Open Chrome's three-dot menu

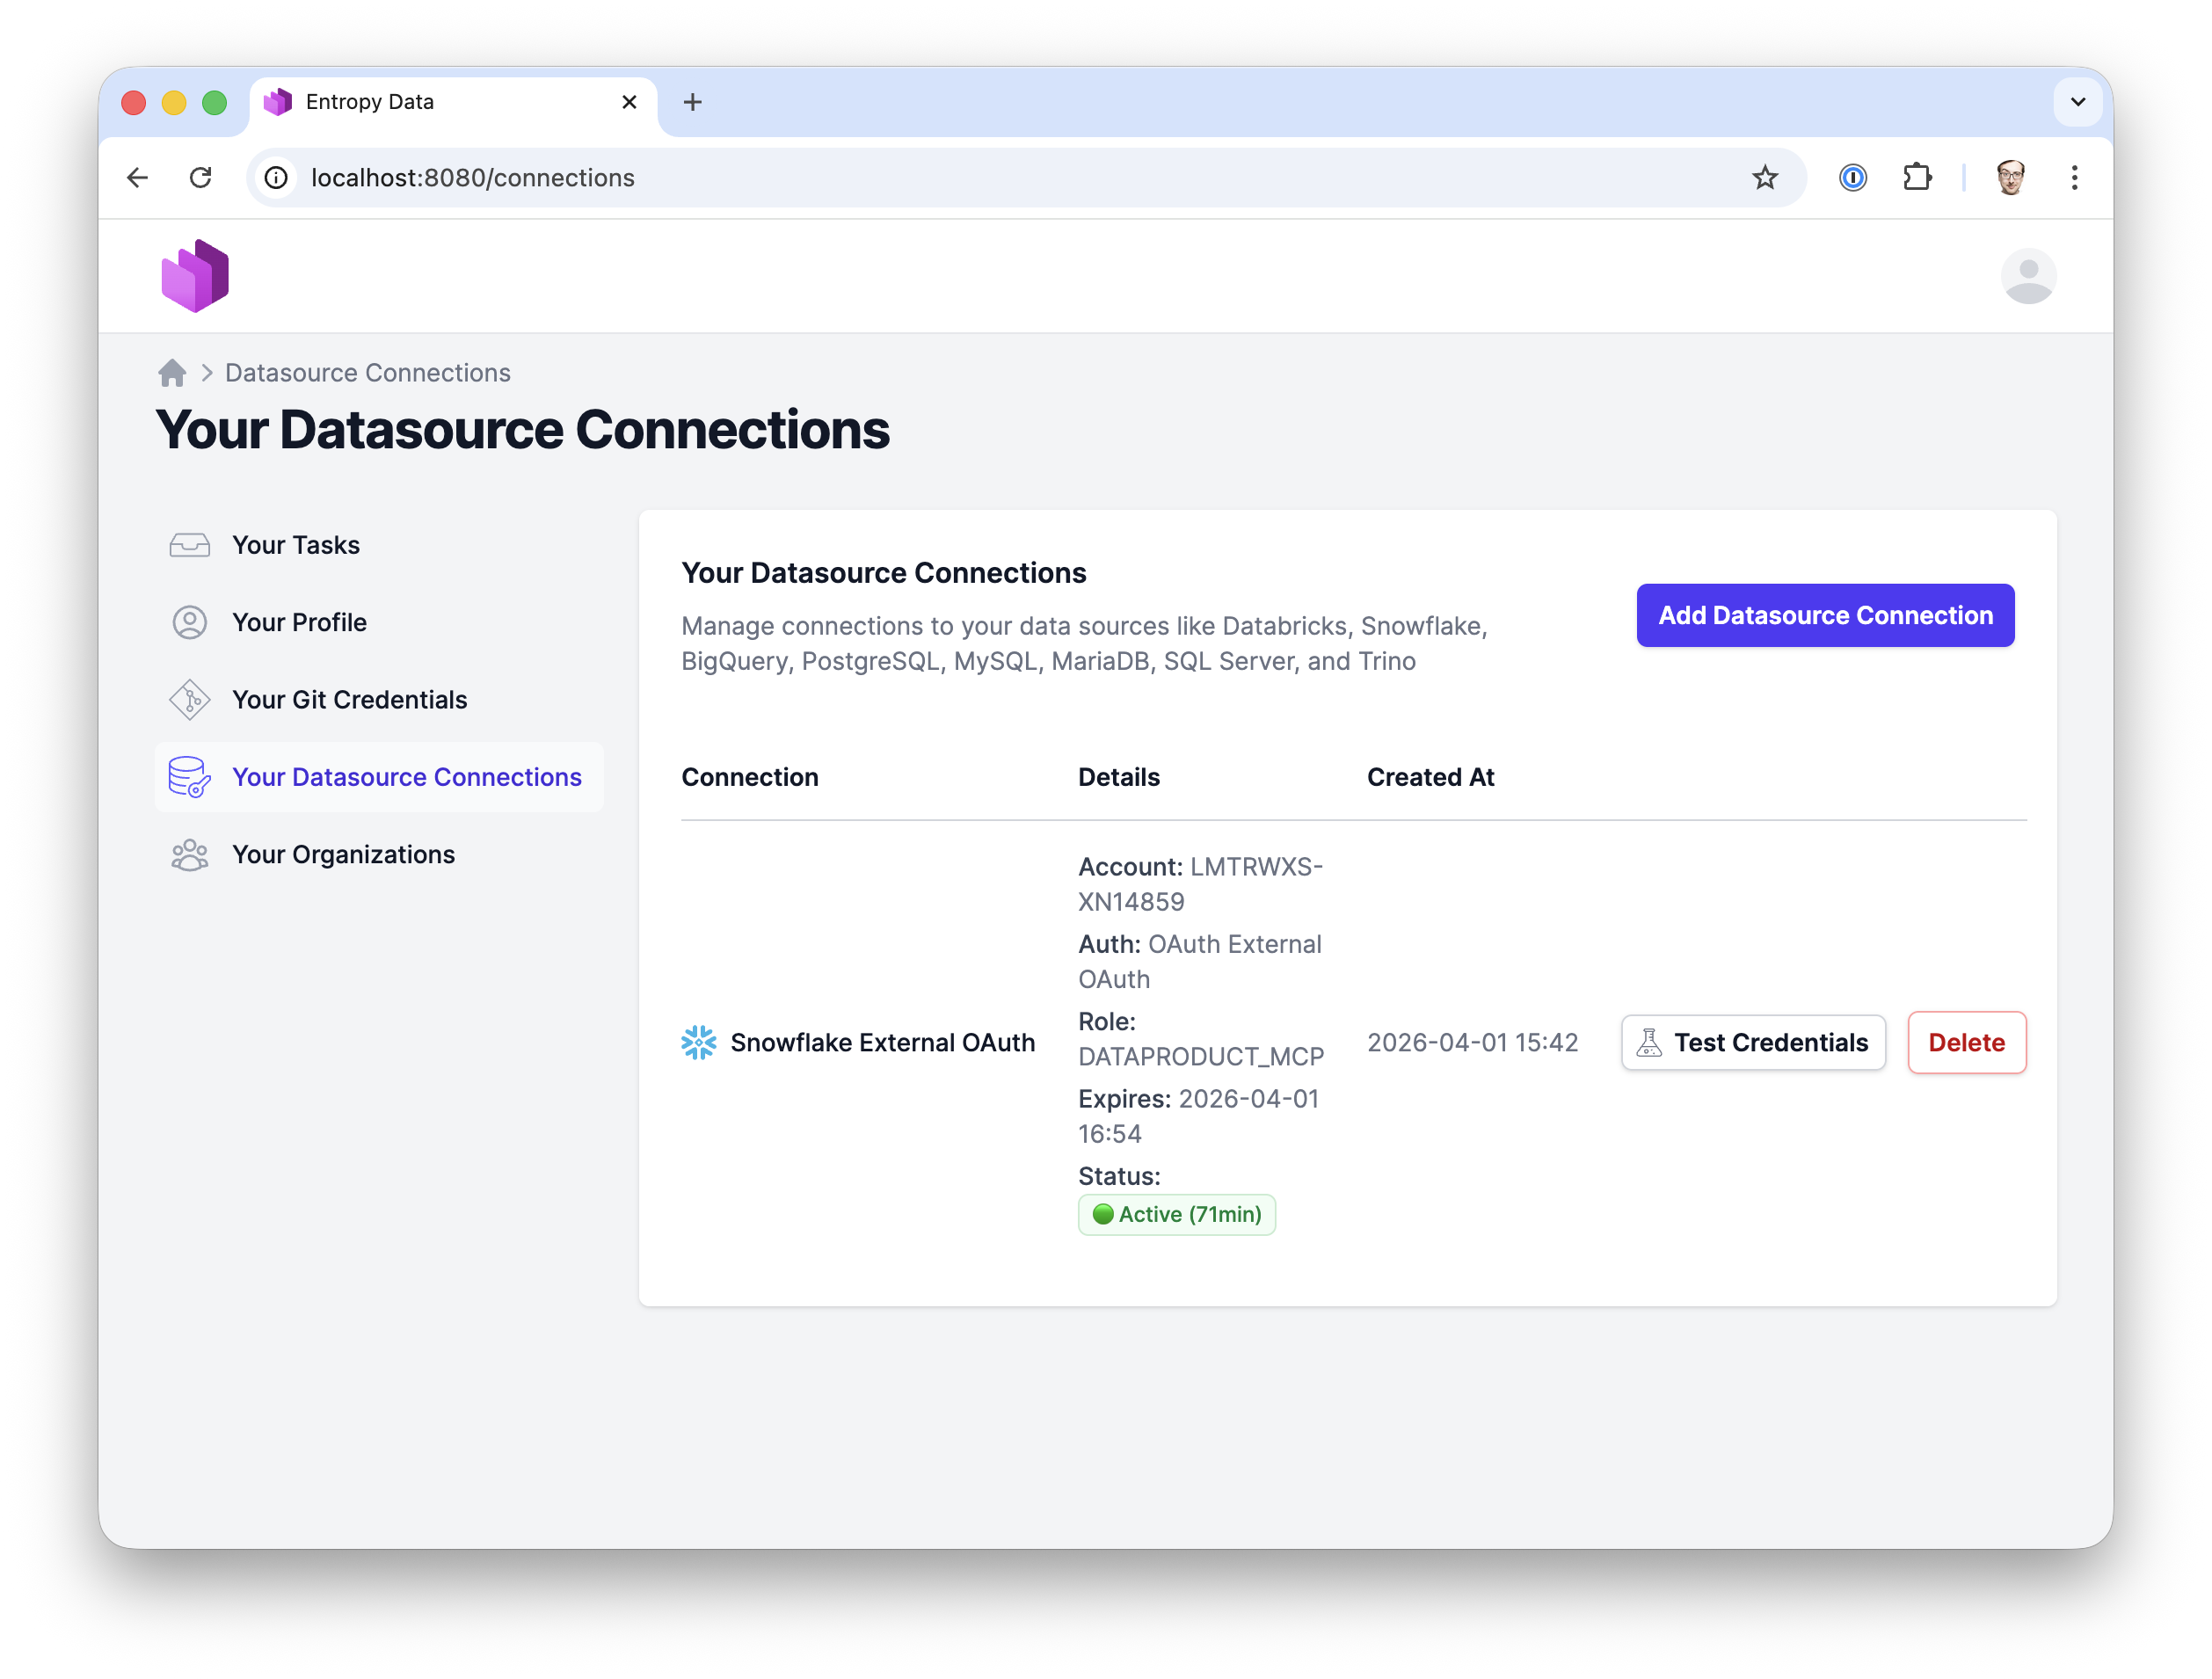[x=2074, y=177]
